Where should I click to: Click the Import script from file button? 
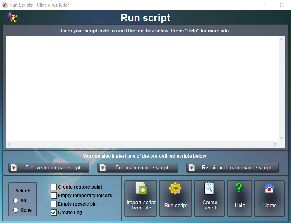pyautogui.click(x=141, y=198)
